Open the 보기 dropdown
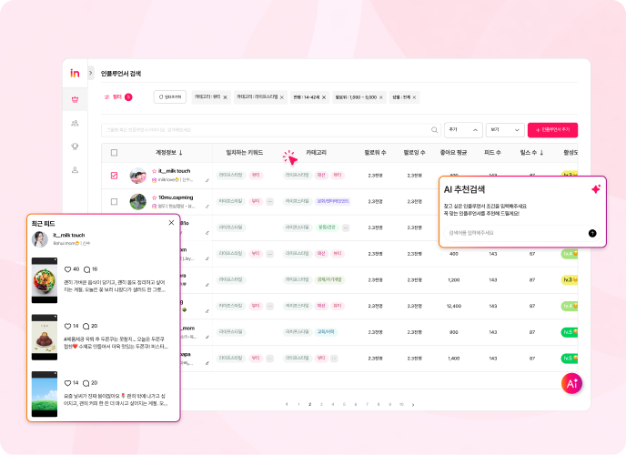The image size is (626, 455). point(505,130)
